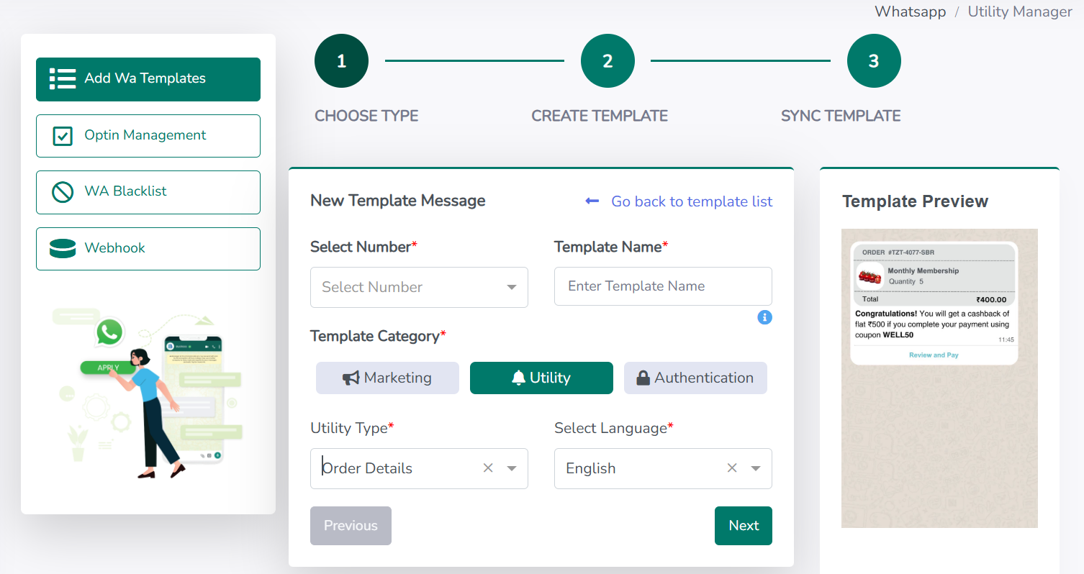1084x574 pixels.
Task: Expand the Utility Type dropdown
Action: click(x=511, y=468)
